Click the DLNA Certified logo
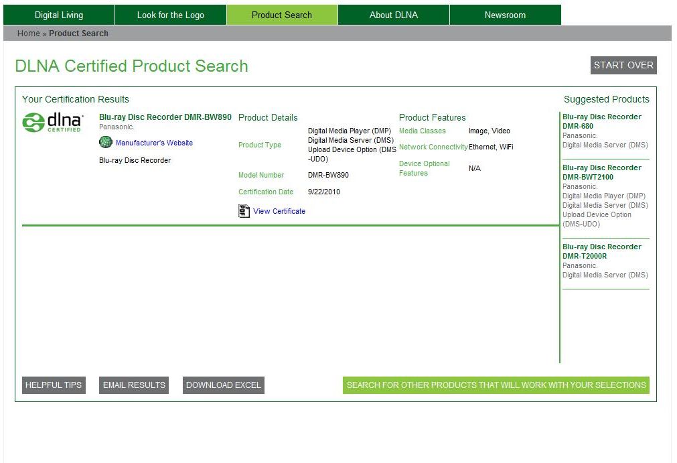This screenshot has width=677, height=463. [x=53, y=122]
